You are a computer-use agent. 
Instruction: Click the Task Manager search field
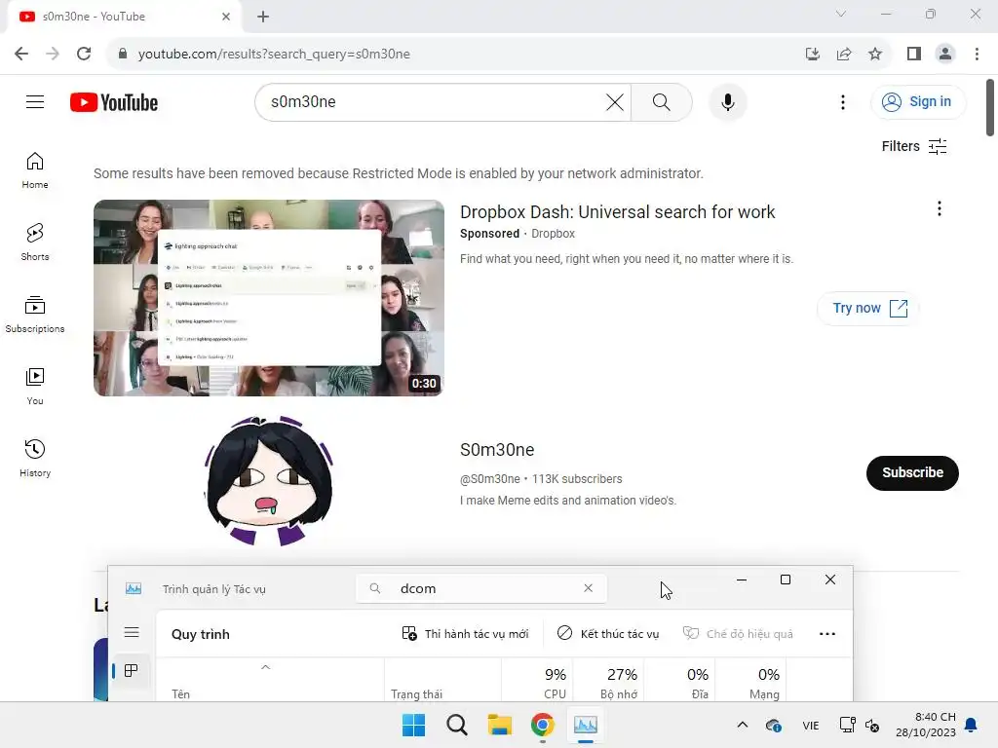[x=481, y=588]
